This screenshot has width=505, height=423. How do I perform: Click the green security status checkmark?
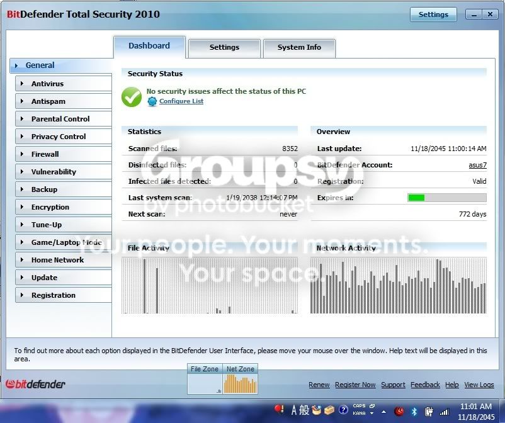(132, 97)
